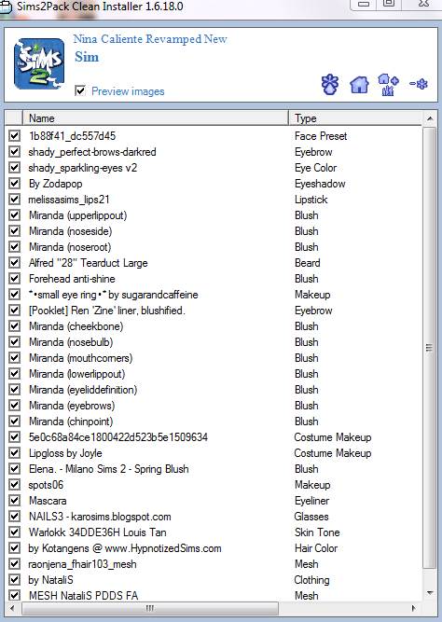Sort the list by Type column header
Image resolution: width=442 pixels, height=622 pixels.
pyautogui.click(x=355, y=118)
